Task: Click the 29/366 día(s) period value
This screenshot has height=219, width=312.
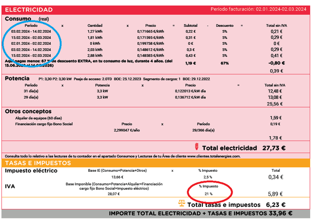Action: (203, 130)
